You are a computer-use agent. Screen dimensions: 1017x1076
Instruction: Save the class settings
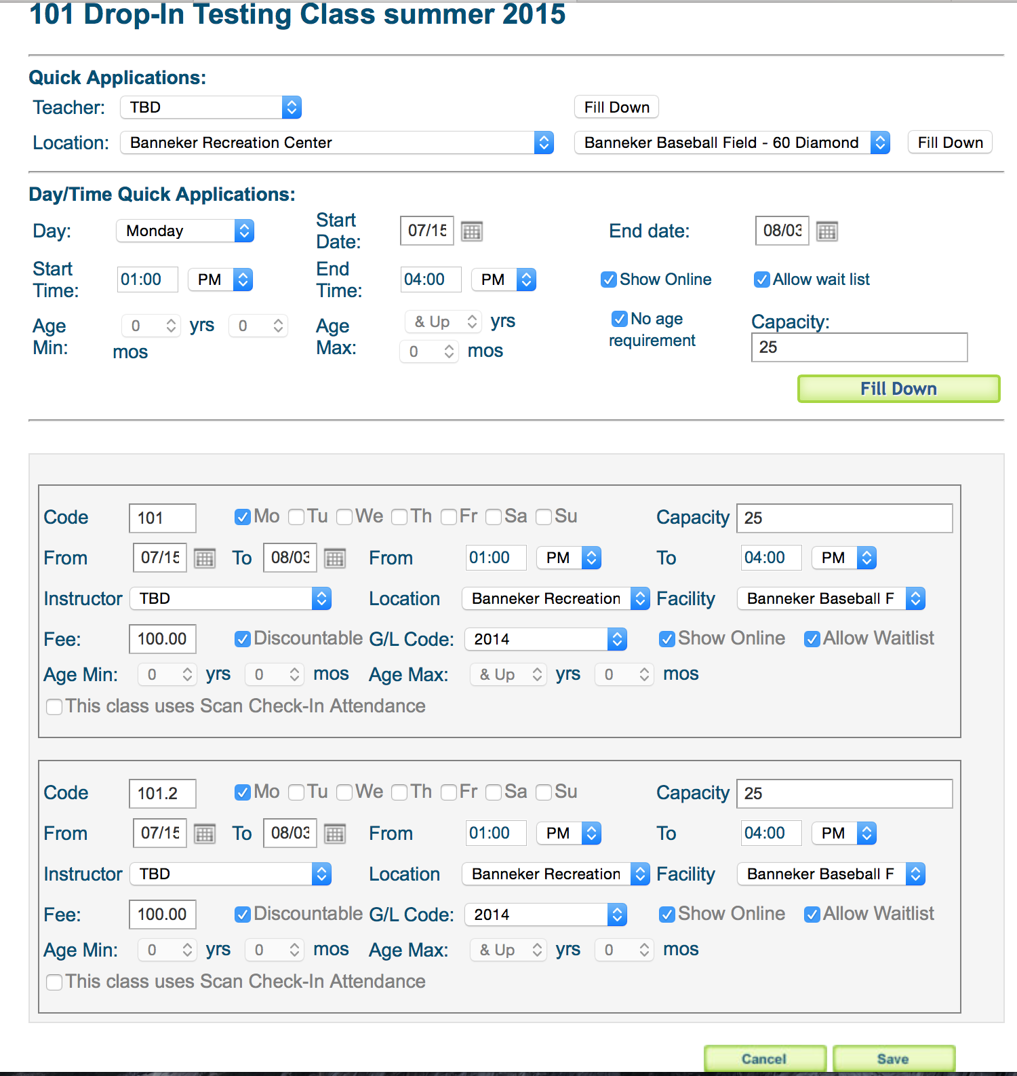[893, 1058]
